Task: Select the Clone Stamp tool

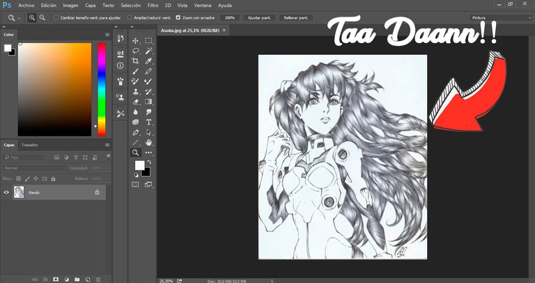Action: [135, 92]
